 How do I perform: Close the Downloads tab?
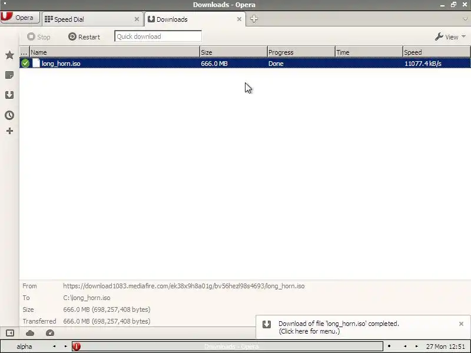239,19
